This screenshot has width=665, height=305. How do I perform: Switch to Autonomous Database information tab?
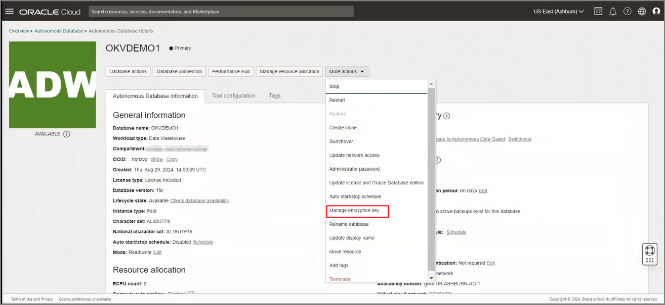click(155, 96)
